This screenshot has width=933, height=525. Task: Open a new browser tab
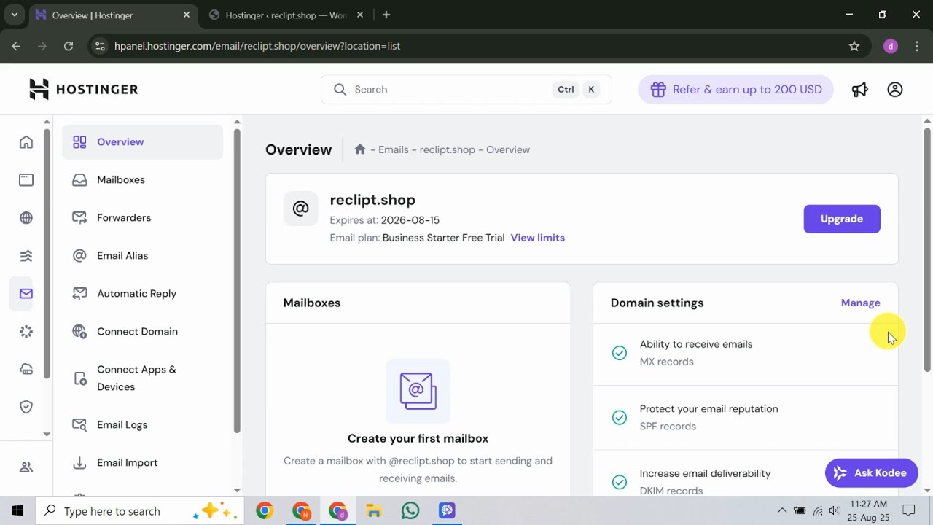(386, 15)
